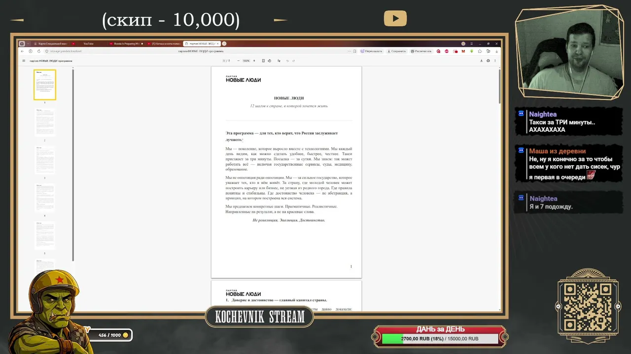Image resolution: width=631 pixels, height=354 pixels.
Task: Switch to the YouTube tab
Action: [89, 44]
